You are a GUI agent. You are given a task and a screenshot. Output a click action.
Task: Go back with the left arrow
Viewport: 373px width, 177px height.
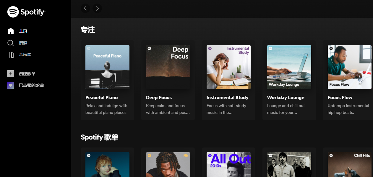(85, 8)
